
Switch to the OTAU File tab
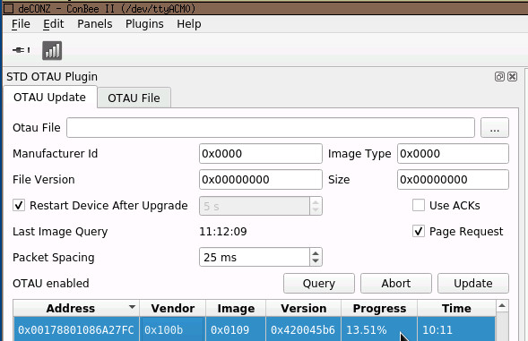pyautogui.click(x=134, y=98)
